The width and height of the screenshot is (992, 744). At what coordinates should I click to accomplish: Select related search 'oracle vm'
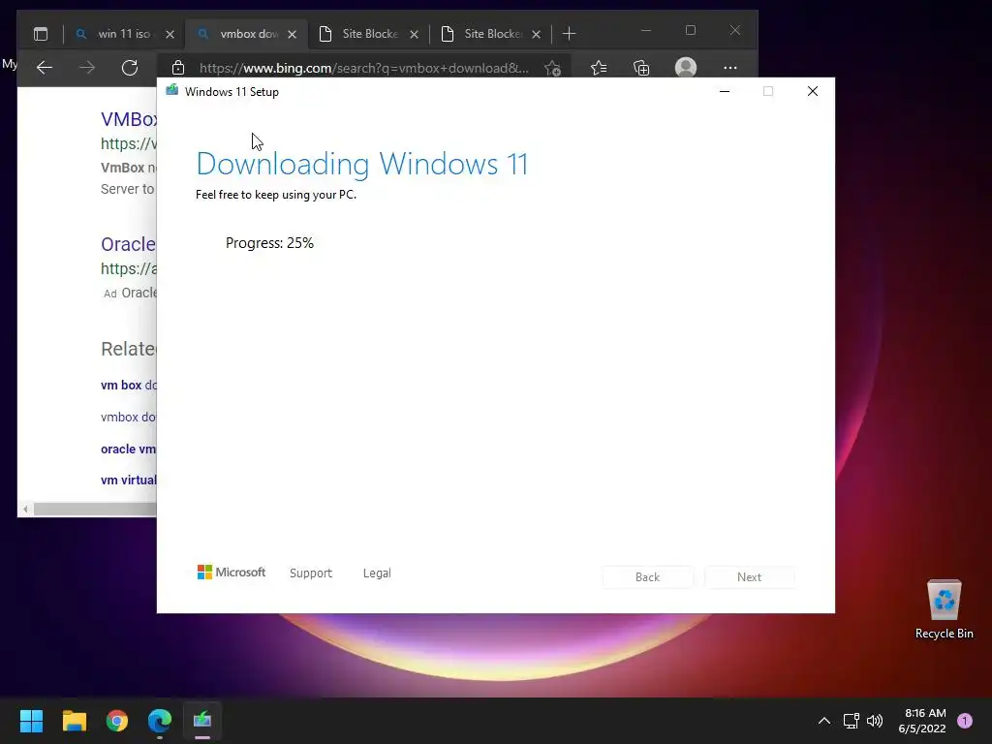coord(129,449)
